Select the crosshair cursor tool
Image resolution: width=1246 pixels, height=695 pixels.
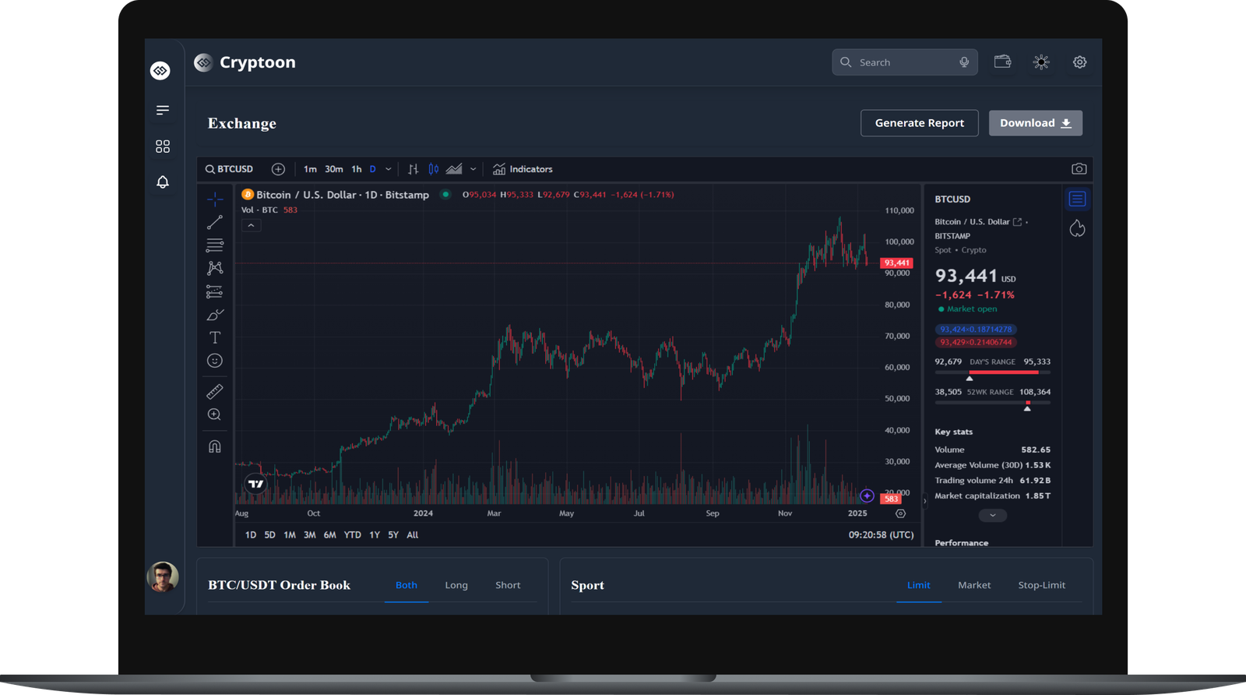coord(215,199)
